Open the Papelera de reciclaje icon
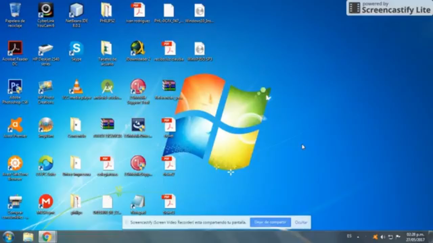The image size is (433, 243). pos(15,15)
